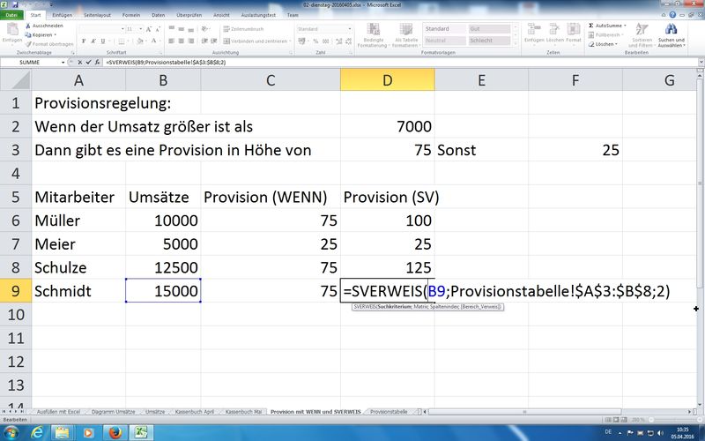
Task: Expand the Name Box dropdown showing SUMME
Action: 70,64
